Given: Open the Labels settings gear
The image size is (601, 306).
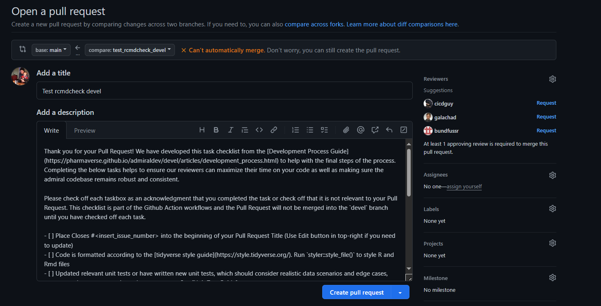Looking at the screenshot, I should [552, 209].
